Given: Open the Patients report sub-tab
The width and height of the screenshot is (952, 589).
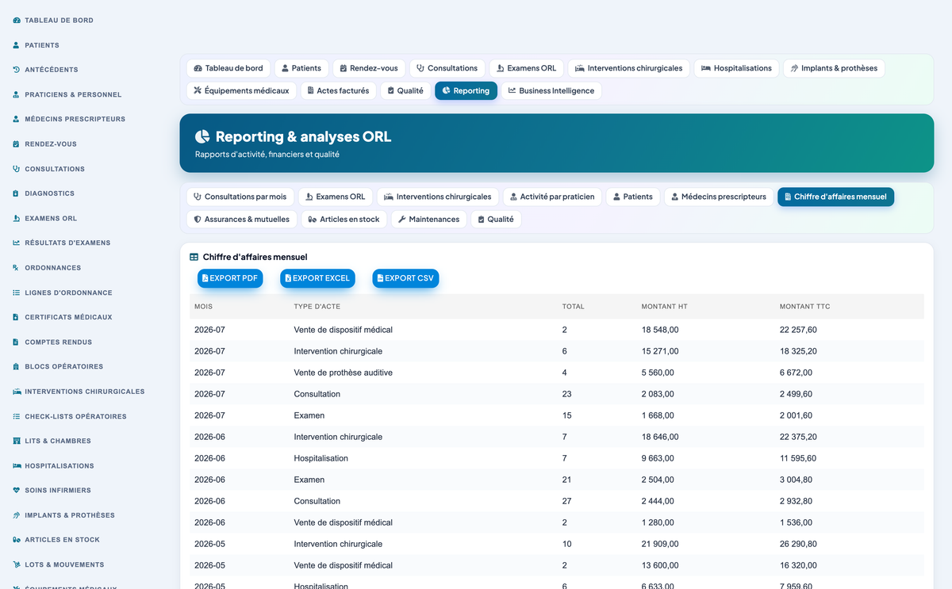Looking at the screenshot, I should pyautogui.click(x=632, y=197).
